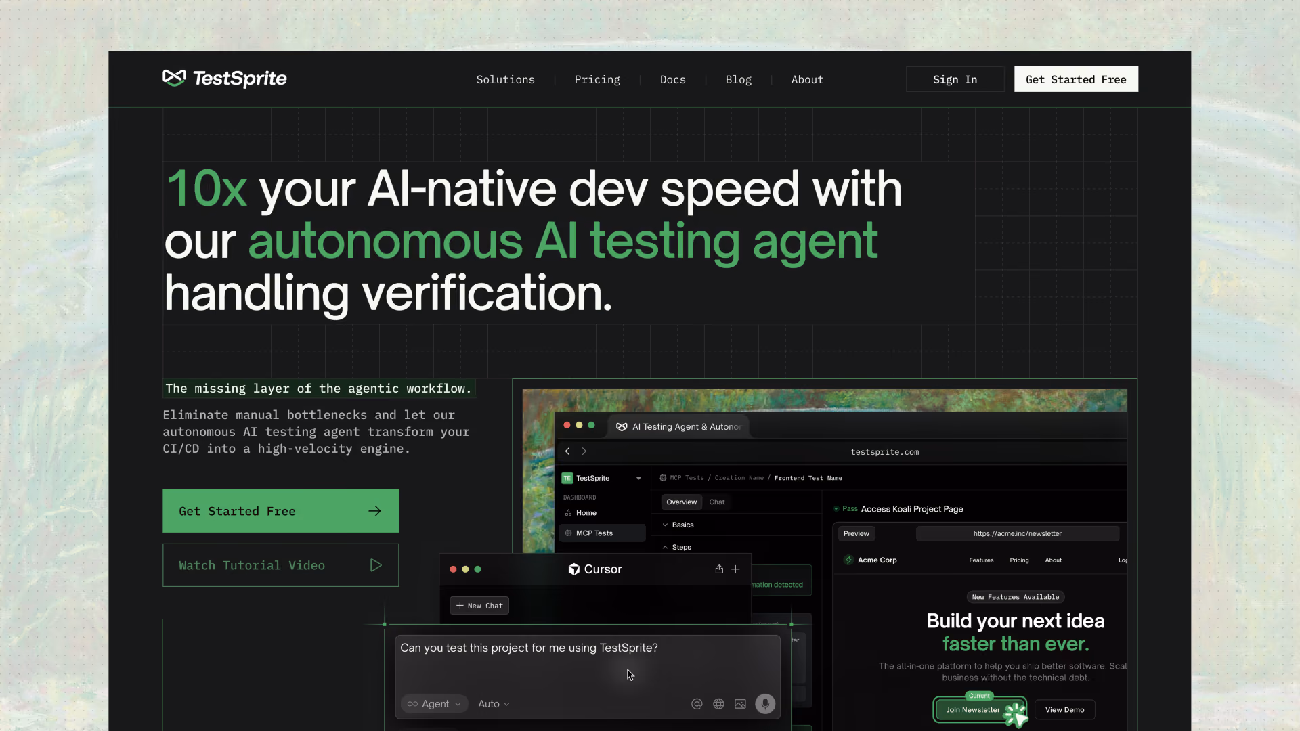Click the New Chat button
1300x731 pixels.
(479, 606)
